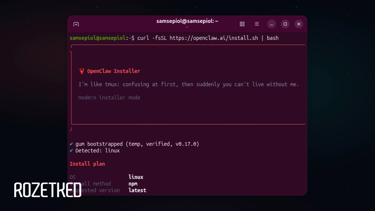Viewport: 375px width, 211px height.
Task: Minimize the terminal window
Action: point(271,24)
